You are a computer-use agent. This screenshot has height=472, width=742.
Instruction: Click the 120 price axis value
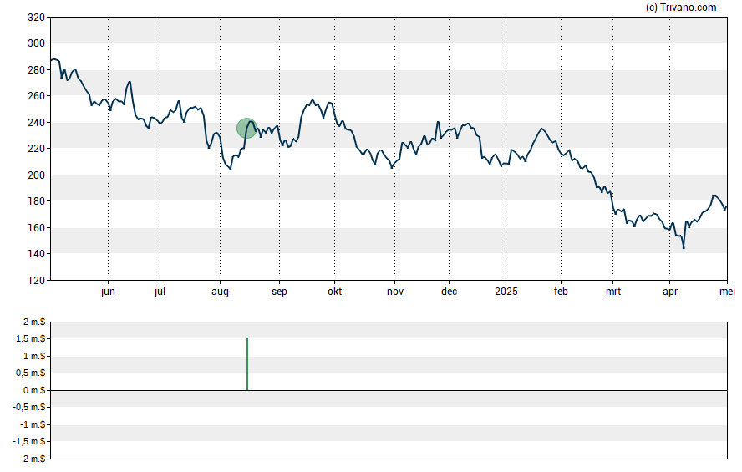tap(37, 281)
